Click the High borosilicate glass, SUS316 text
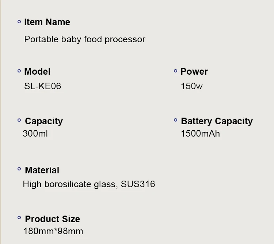 click(x=89, y=184)
